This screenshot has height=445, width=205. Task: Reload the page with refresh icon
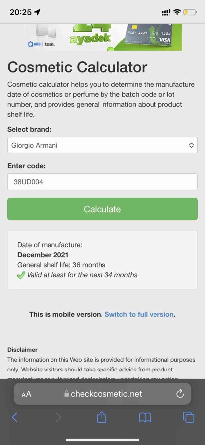point(180,394)
